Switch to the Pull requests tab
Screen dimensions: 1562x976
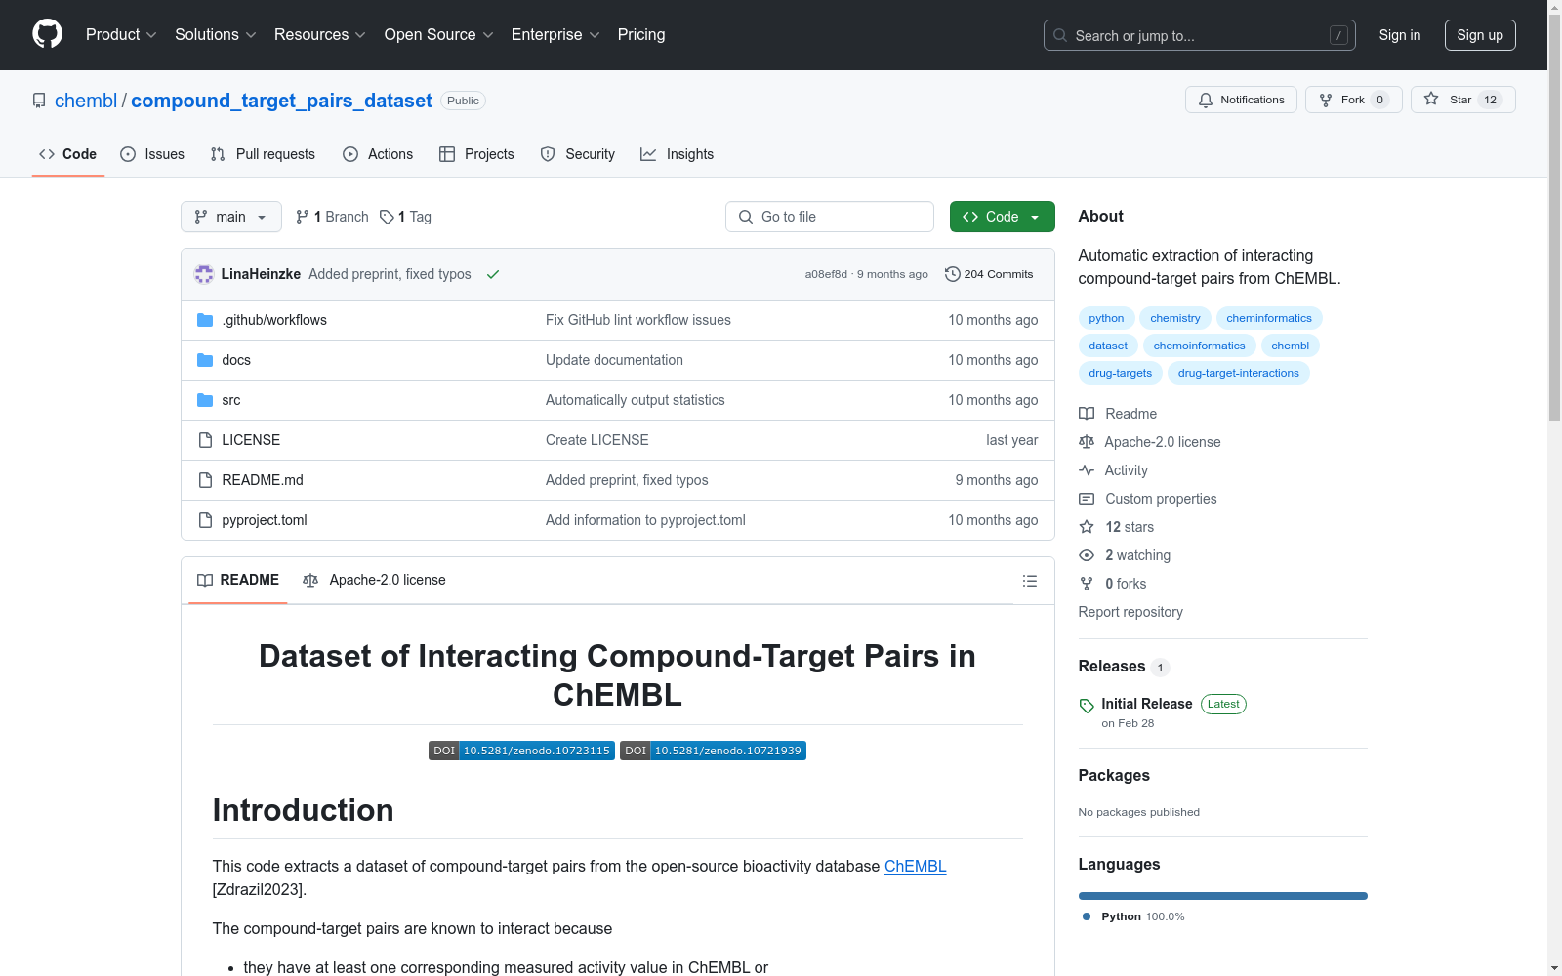[x=263, y=154]
